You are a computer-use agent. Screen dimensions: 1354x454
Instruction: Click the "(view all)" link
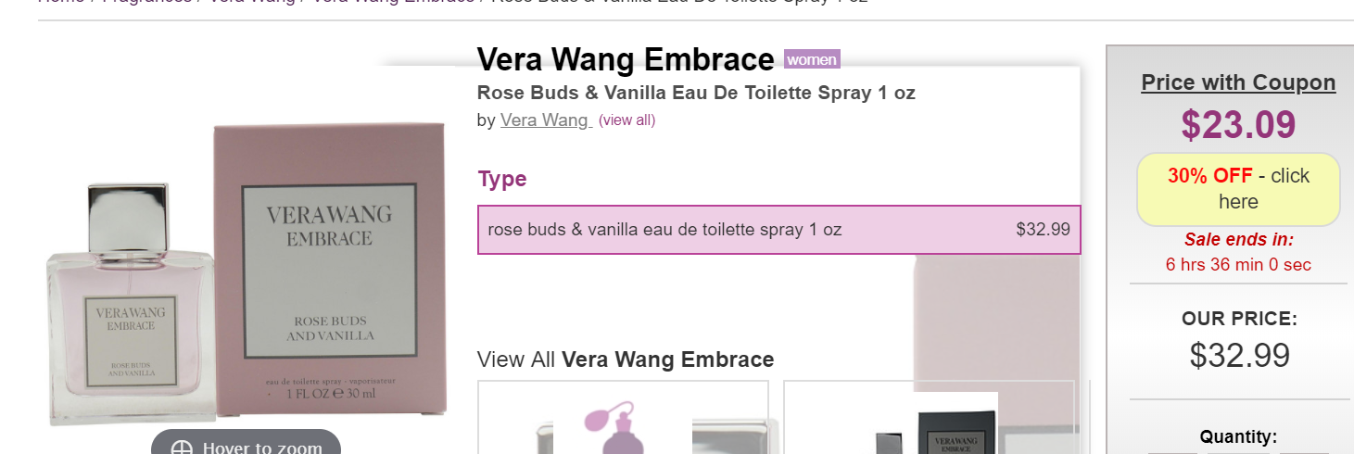pyautogui.click(x=626, y=120)
